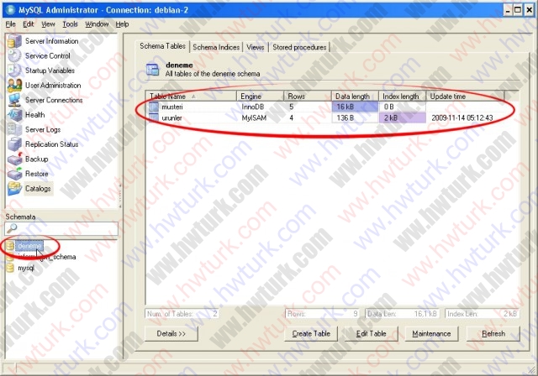This screenshot has height=376, width=538.
Task: Click the Startup Variables icon
Action: tap(15, 70)
